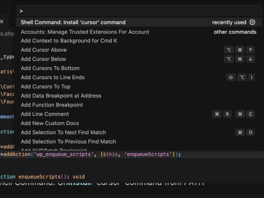Select the Add Cursor Above command
Viewport: 264px width, 198px height.
pyautogui.click(x=139, y=50)
